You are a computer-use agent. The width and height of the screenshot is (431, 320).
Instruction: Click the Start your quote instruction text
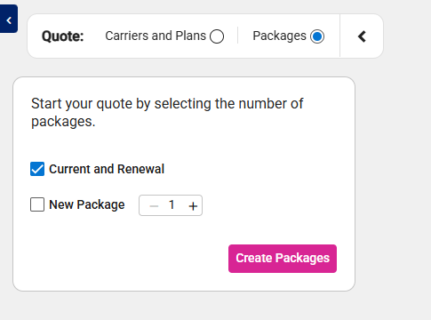point(167,112)
